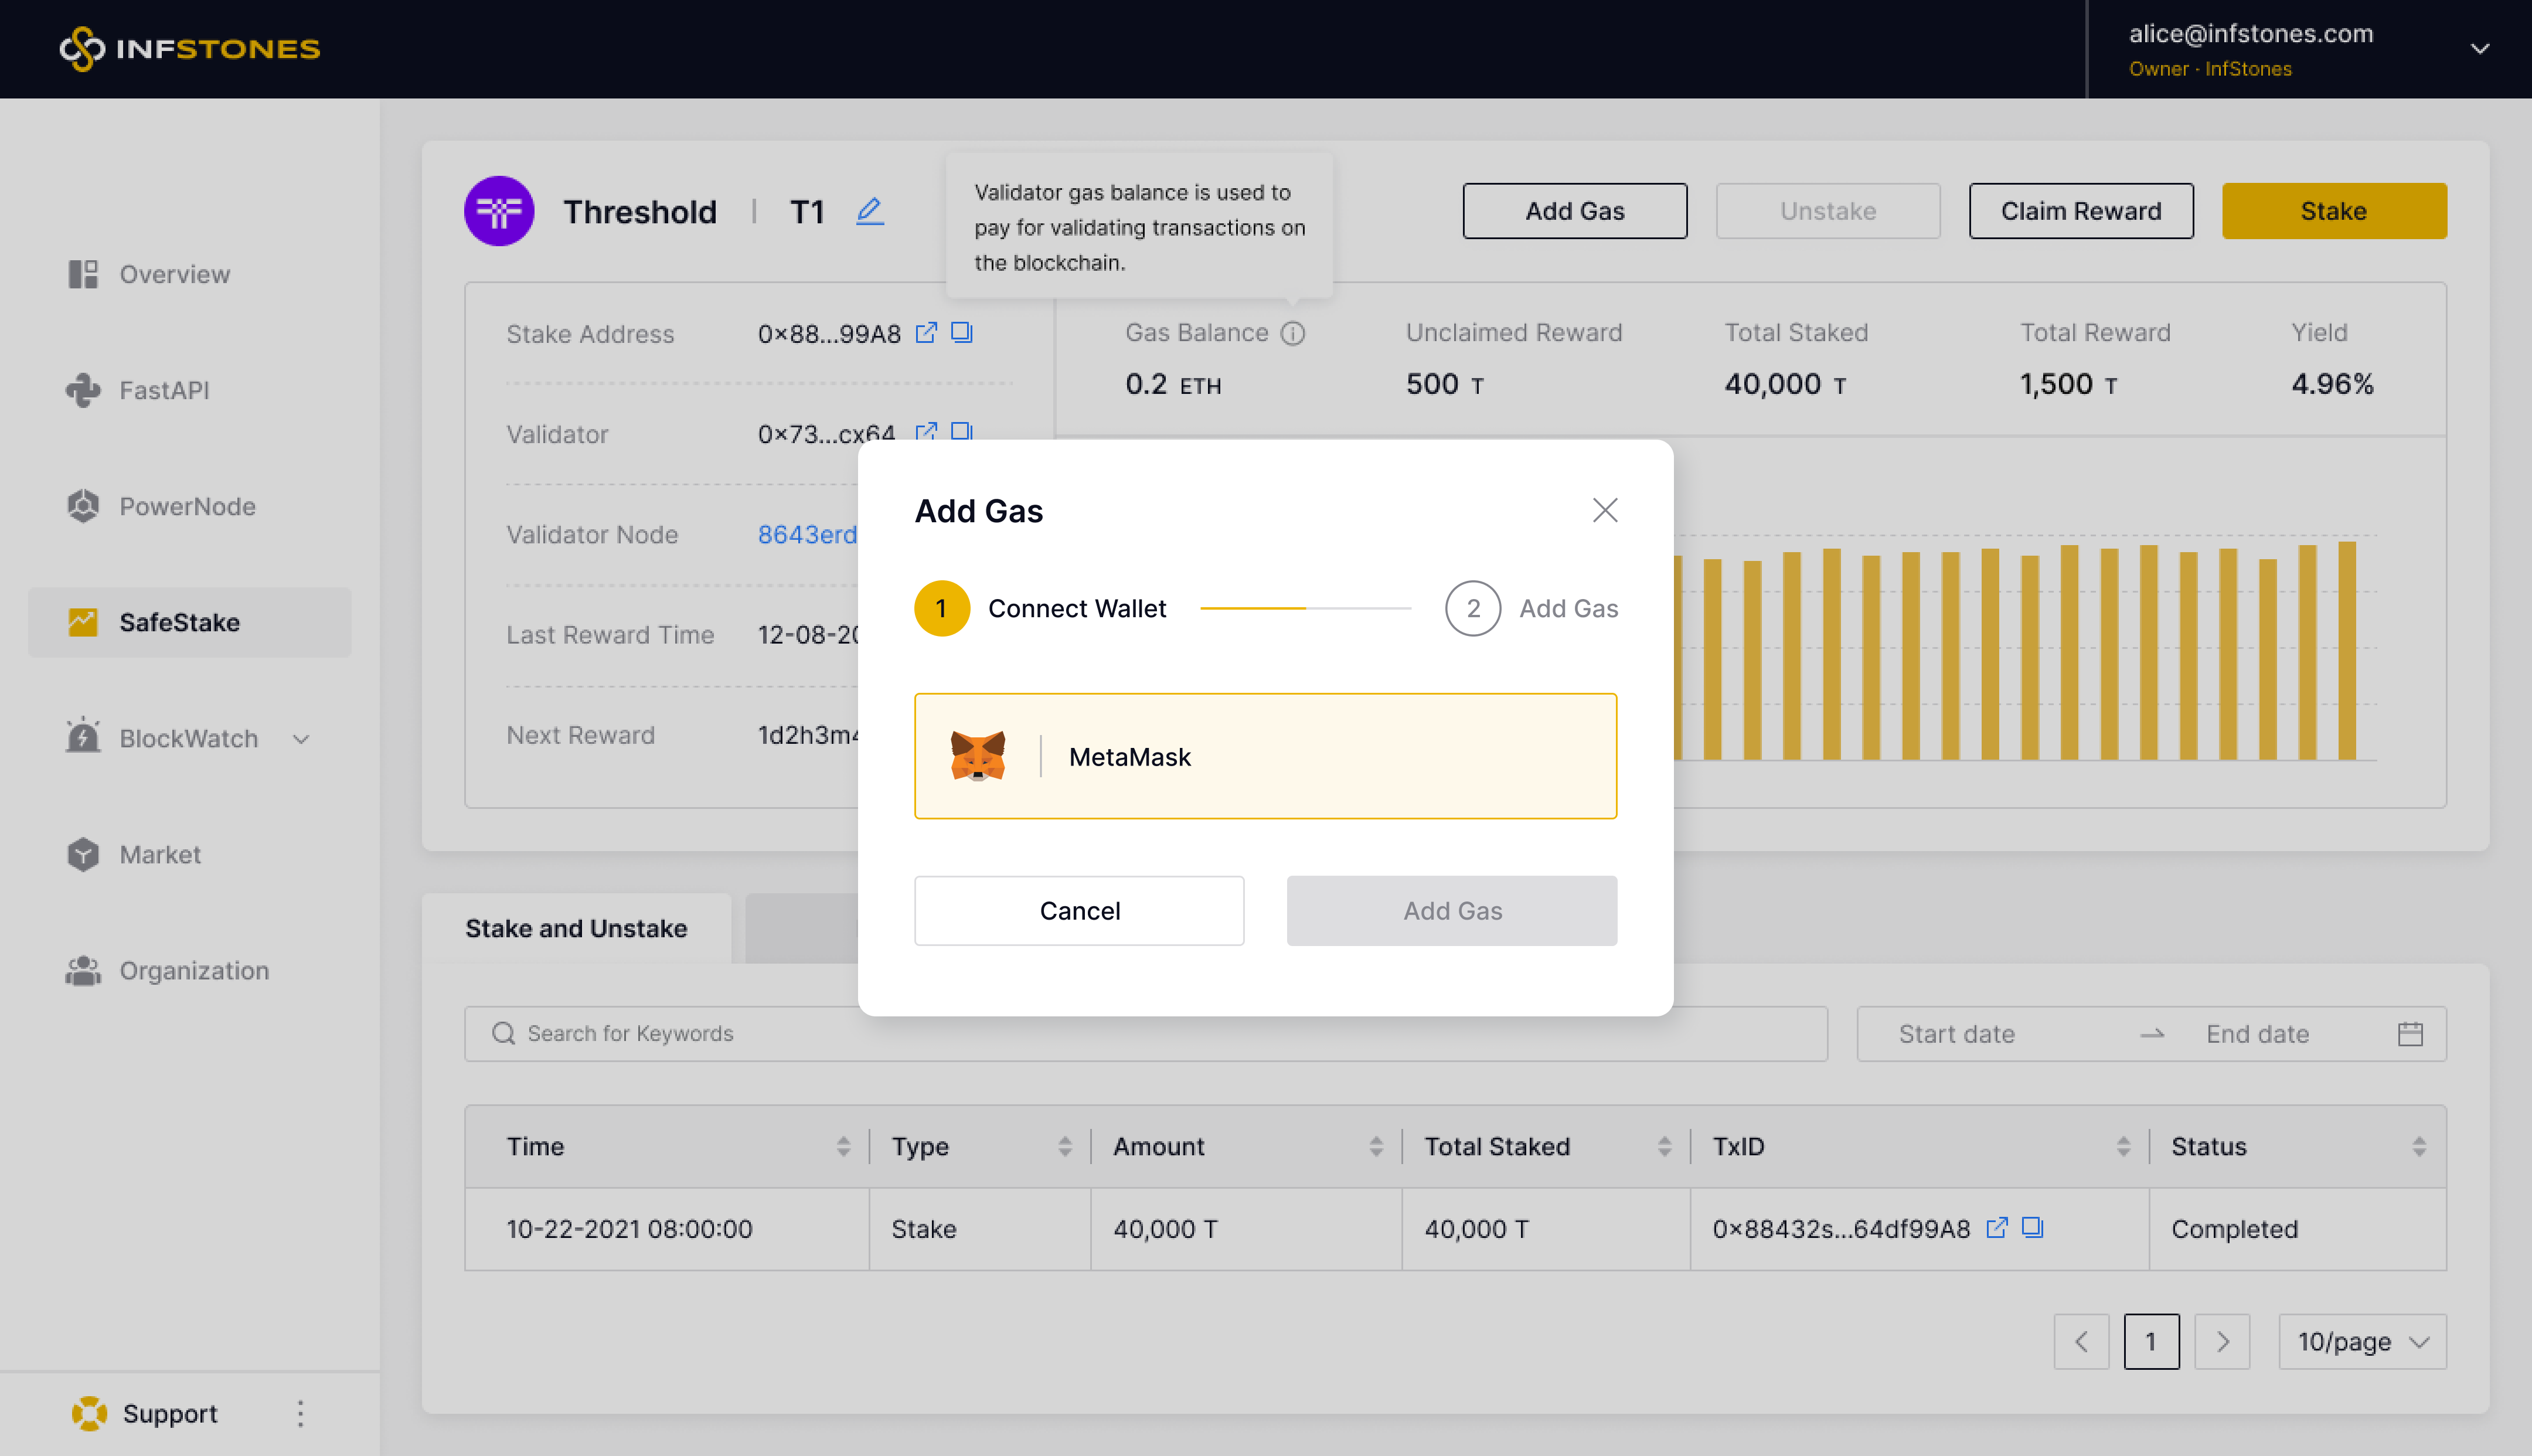Open the TxID external link icon
The height and width of the screenshot is (1456, 2532).
[1996, 1227]
